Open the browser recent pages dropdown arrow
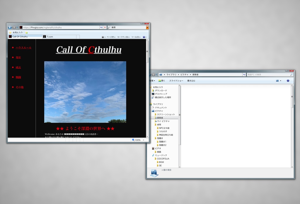The width and height of the screenshot is (300, 204). click(17, 27)
